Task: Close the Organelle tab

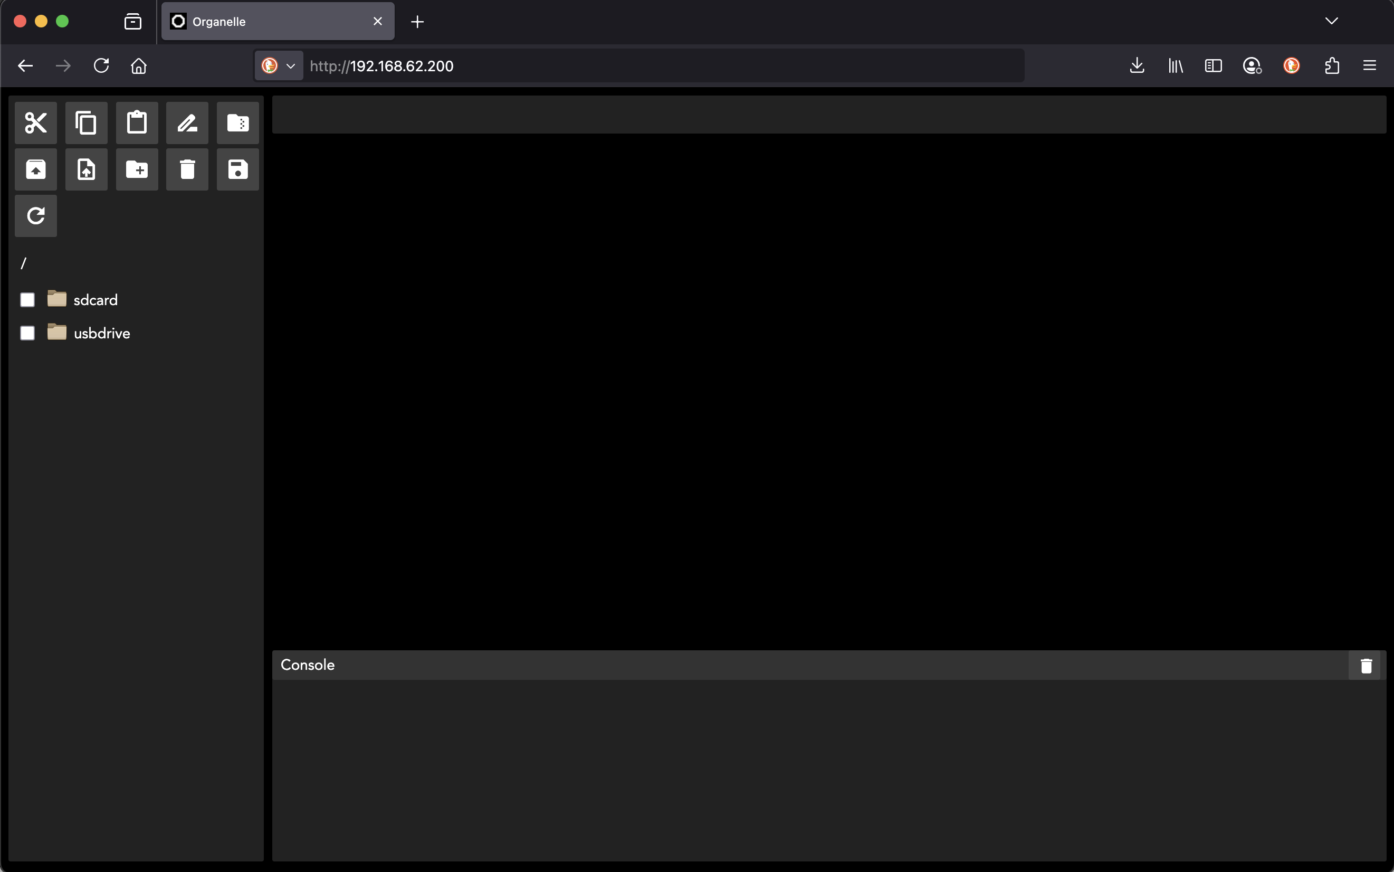Action: 378,21
